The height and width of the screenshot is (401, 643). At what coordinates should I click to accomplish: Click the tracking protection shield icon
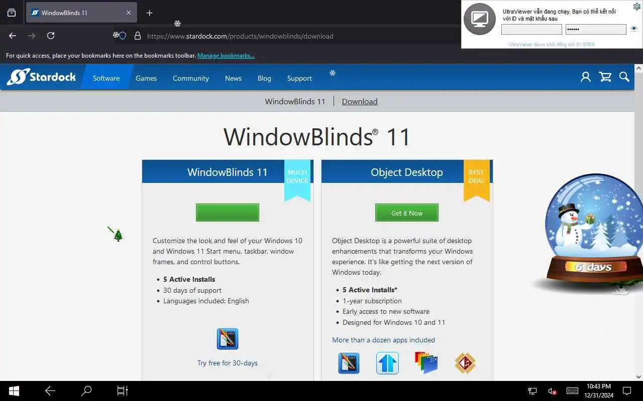[122, 36]
